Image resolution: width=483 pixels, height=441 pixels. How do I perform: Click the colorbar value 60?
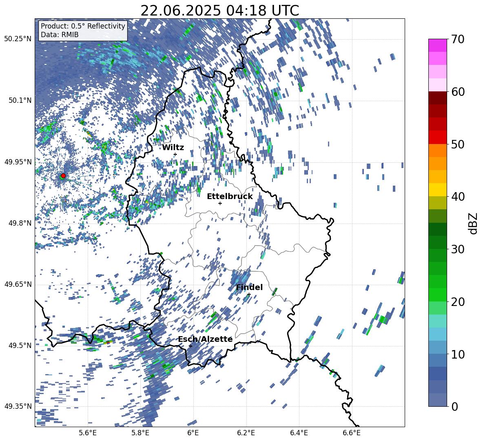pos(458,92)
